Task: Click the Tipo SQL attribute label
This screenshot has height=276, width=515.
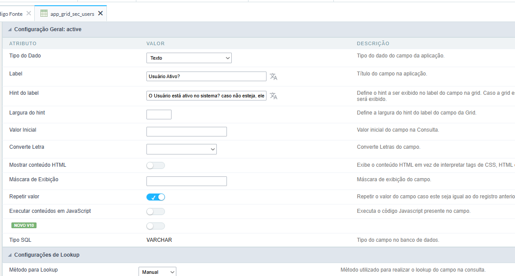Action: (x=20, y=240)
